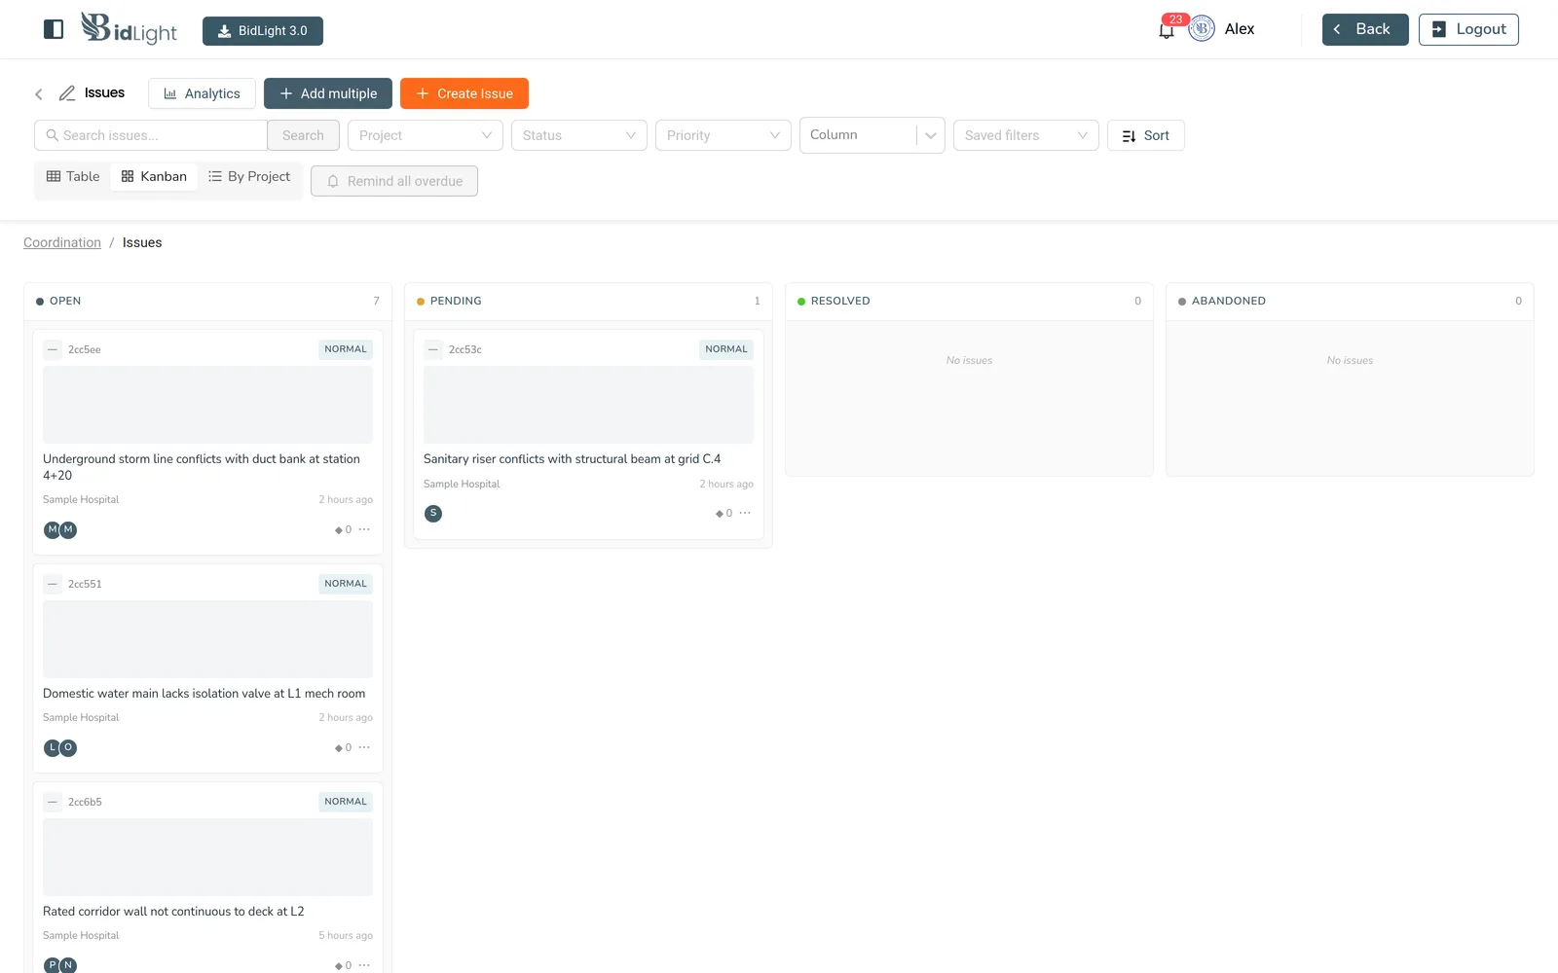1558x973 pixels.
Task: Open the Coordination breadcrumb link
Action: click(62, 242)
